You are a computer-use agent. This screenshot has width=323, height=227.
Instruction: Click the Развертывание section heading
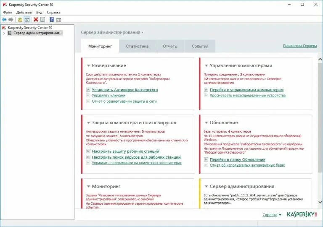(109, 65)
